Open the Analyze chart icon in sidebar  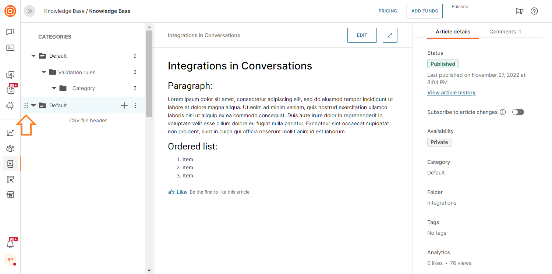coord(10,133)
